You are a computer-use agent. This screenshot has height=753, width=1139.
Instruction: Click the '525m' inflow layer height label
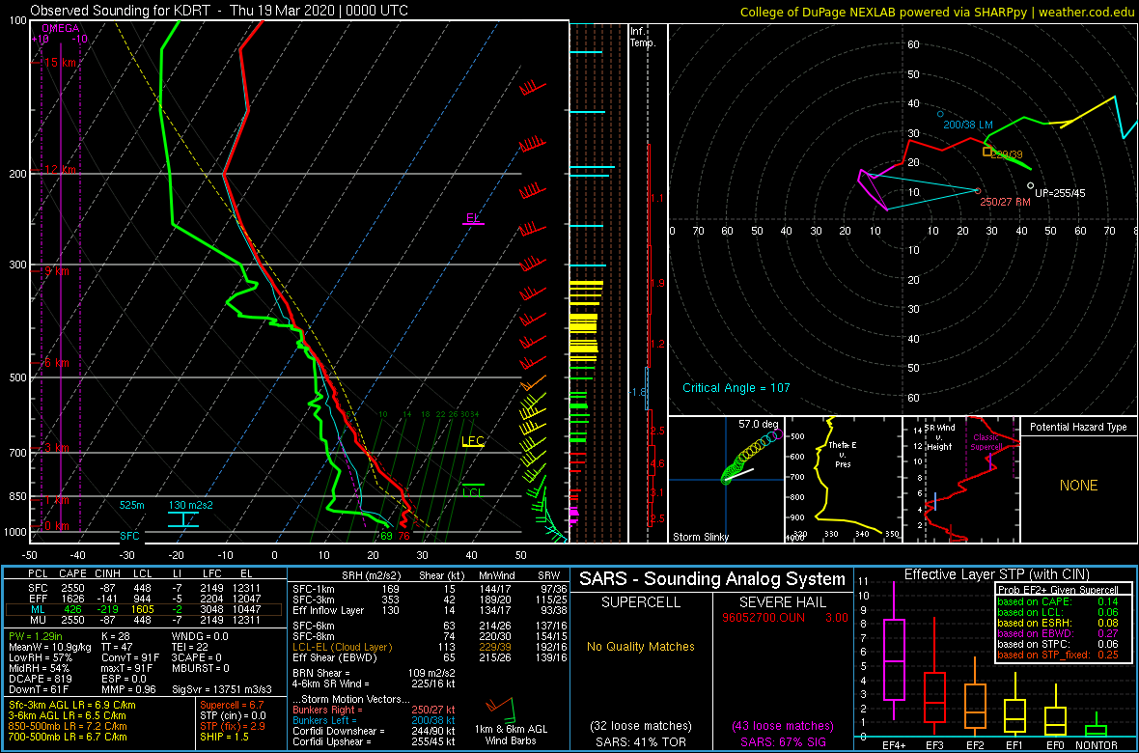(x=133, y=505)
